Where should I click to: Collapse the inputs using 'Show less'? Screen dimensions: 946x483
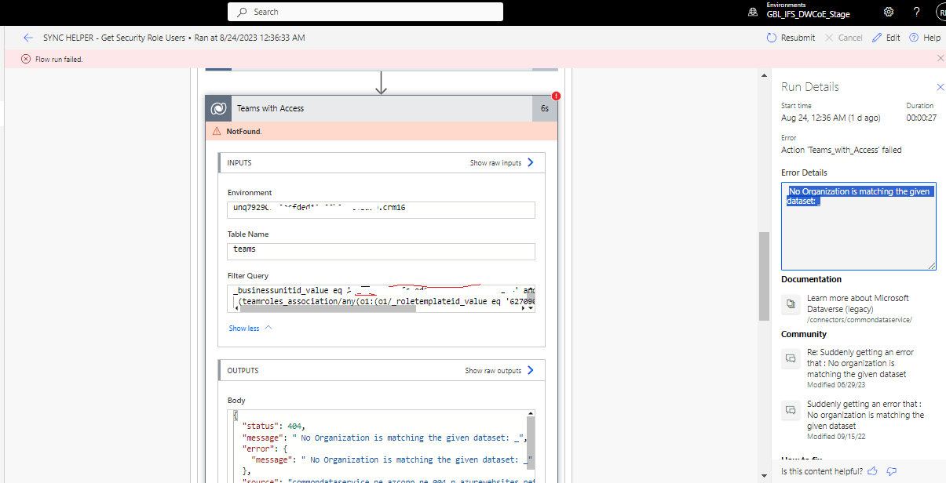(246, 327)
